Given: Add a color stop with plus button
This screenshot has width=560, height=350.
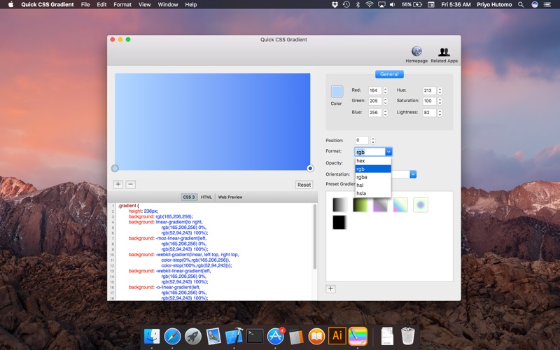Looking at the screenshot, I should click(118, 185).
